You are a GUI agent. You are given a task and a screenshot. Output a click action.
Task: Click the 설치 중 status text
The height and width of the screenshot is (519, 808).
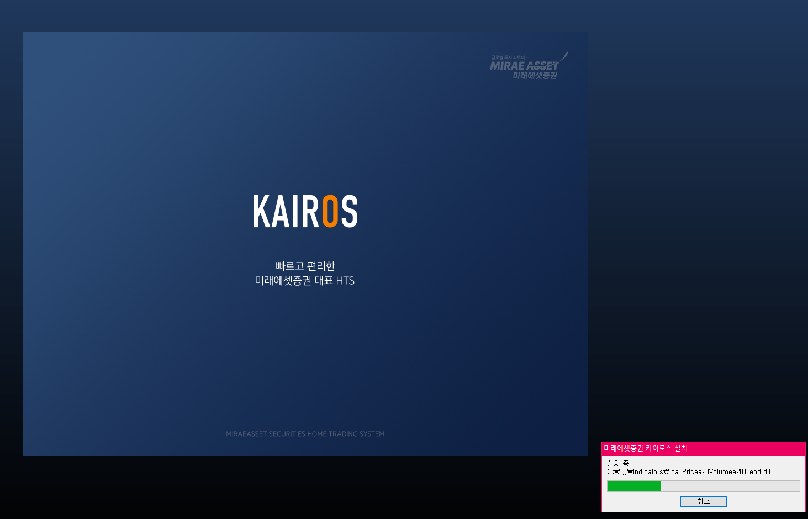tap(617, 463)
